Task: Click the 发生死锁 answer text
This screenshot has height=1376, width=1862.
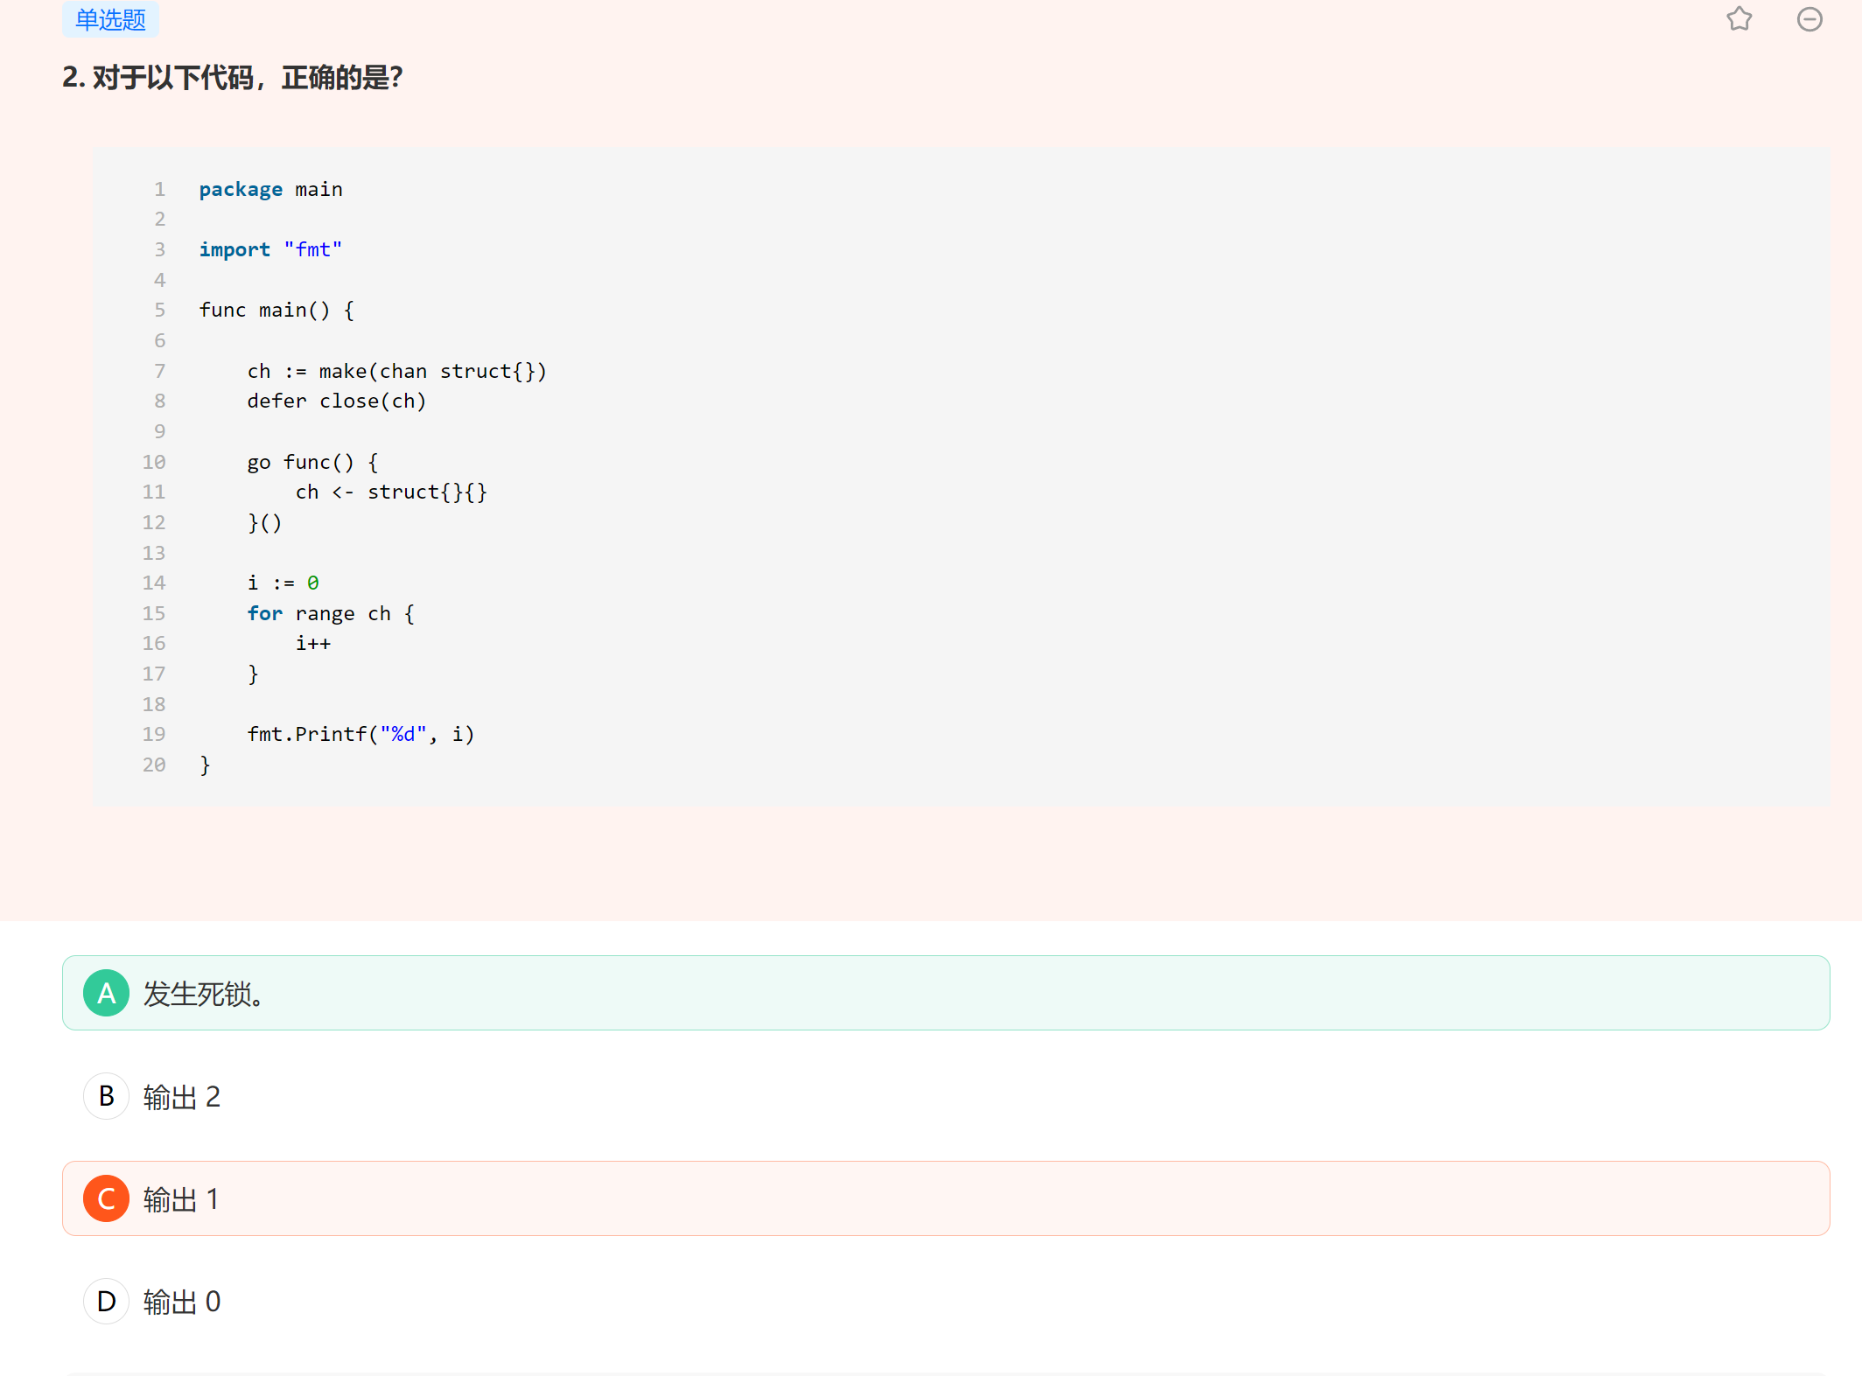Action: [203, 994]
